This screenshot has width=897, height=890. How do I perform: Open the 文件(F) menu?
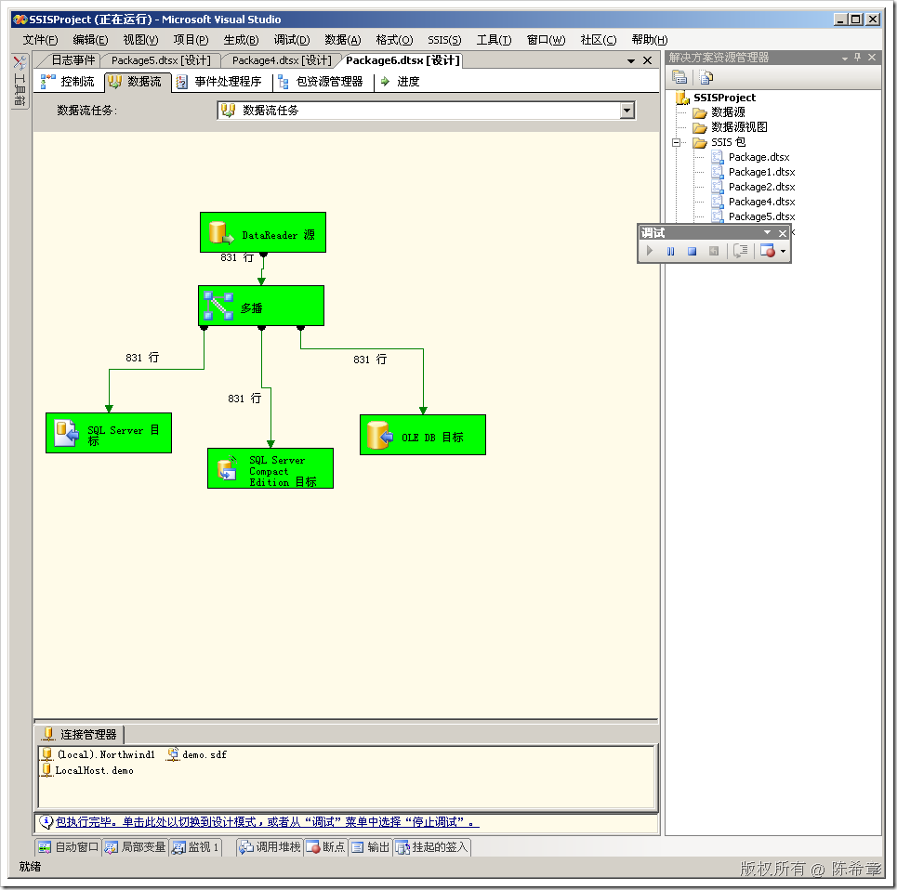[40, 39]
